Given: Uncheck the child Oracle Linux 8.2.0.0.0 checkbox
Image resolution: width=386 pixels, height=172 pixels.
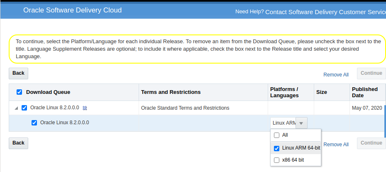Looking at the screenshot, I should (34, 123).
